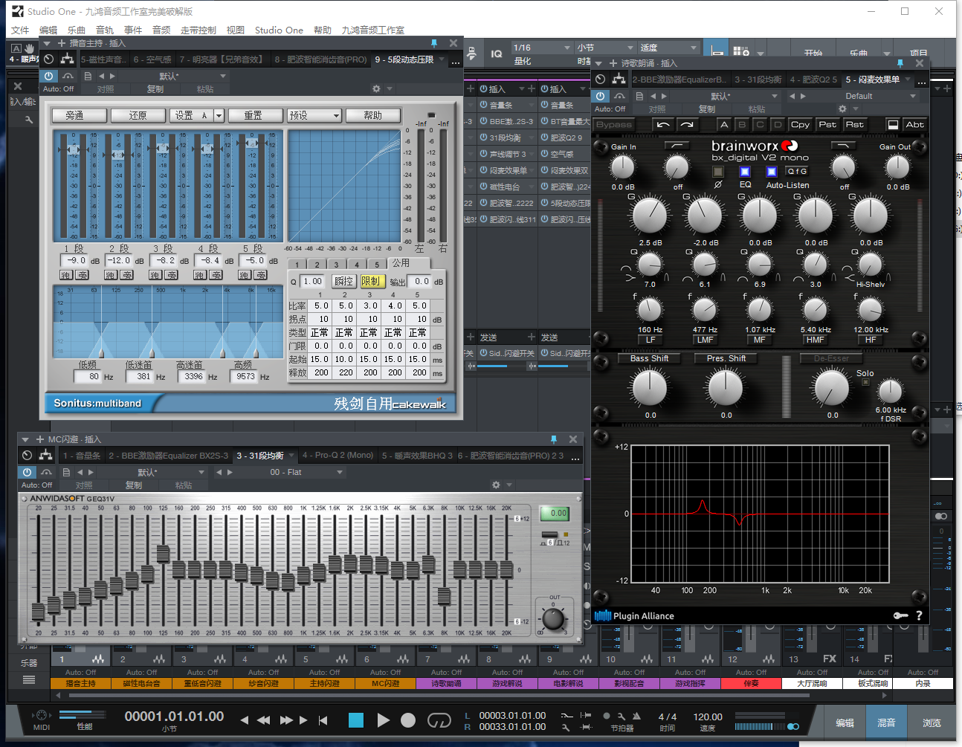
Task: Click the brainworx undo arrow icon
Action: (663, 124)
